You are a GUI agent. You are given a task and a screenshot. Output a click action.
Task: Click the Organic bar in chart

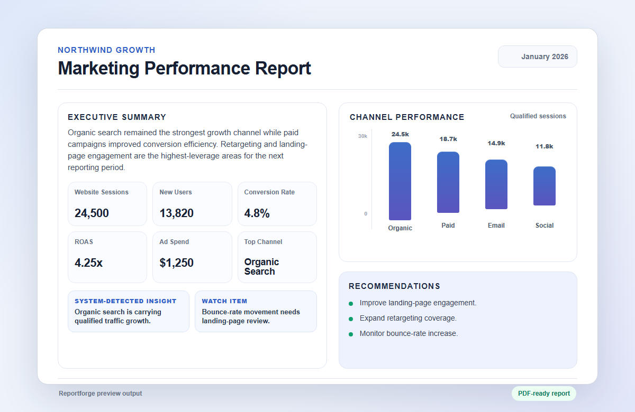400,181
